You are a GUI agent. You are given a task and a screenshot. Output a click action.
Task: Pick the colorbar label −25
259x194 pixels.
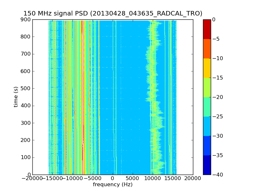pos(218,117)
